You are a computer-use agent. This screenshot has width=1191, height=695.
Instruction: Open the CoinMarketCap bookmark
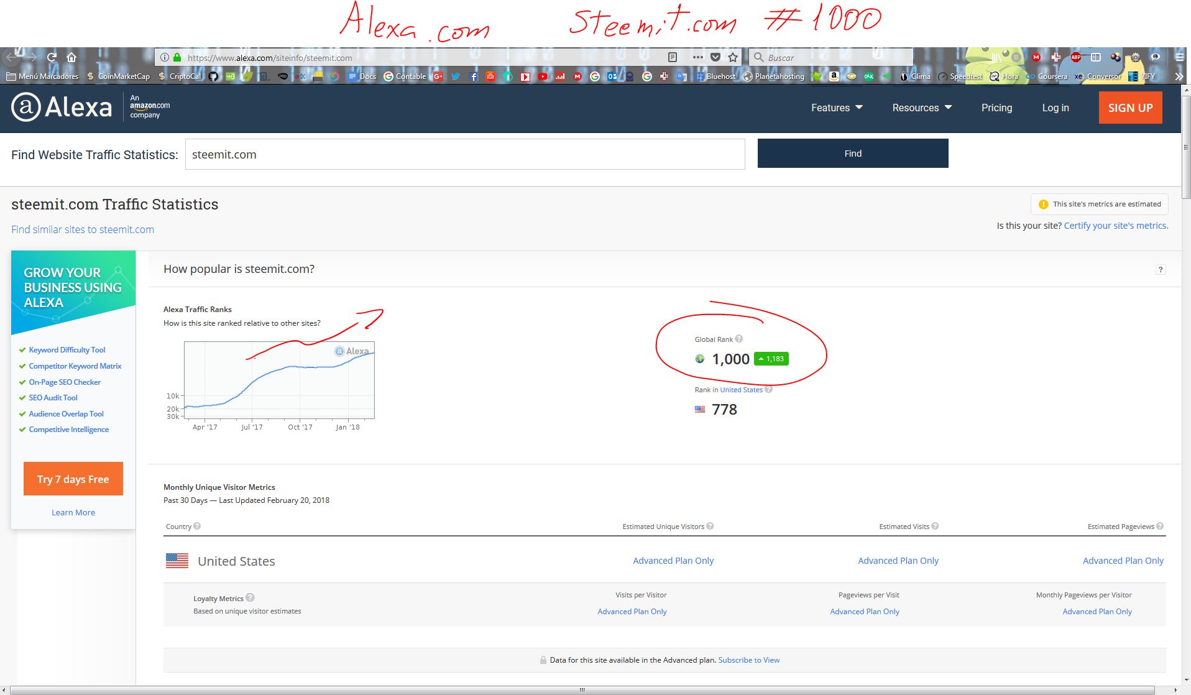(x=119, y=76)
